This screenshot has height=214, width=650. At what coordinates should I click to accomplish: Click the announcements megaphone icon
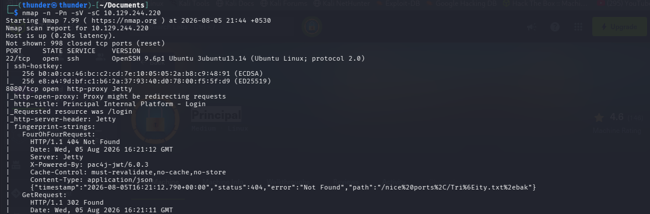coord(531,27)
